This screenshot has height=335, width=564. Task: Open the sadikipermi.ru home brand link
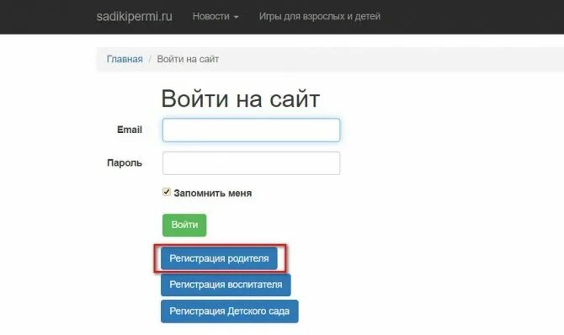click(134, 17)
